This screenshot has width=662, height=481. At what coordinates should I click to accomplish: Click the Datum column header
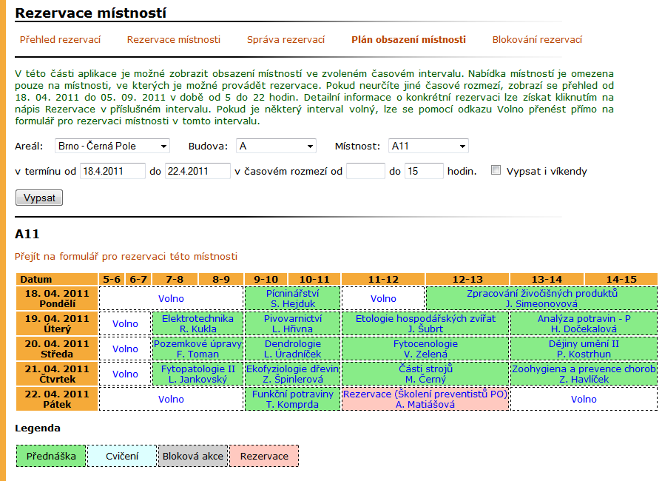tap(56, 279)
